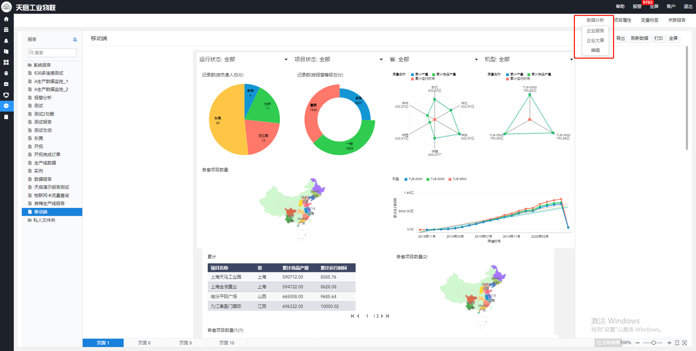
Task: Open the 系统报告 folder
Action: (x=42, y=65)
